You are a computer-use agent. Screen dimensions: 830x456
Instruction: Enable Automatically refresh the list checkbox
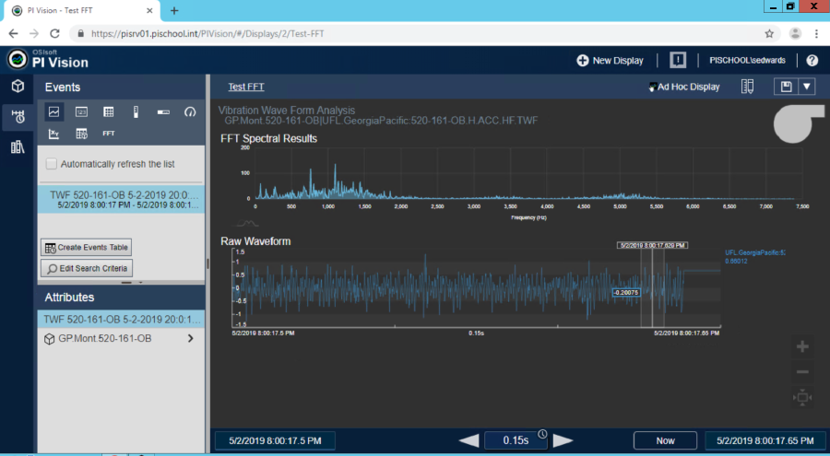coord(52,164)
